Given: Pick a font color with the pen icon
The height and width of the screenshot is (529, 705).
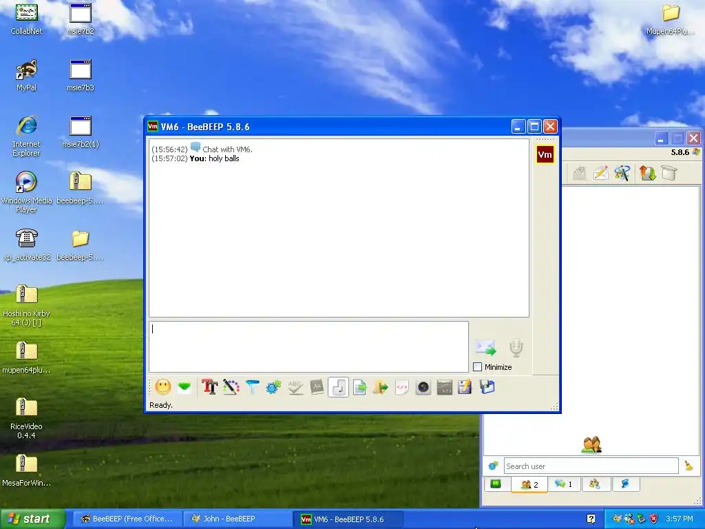Looking at the screenshot, I should pos(231,387).
